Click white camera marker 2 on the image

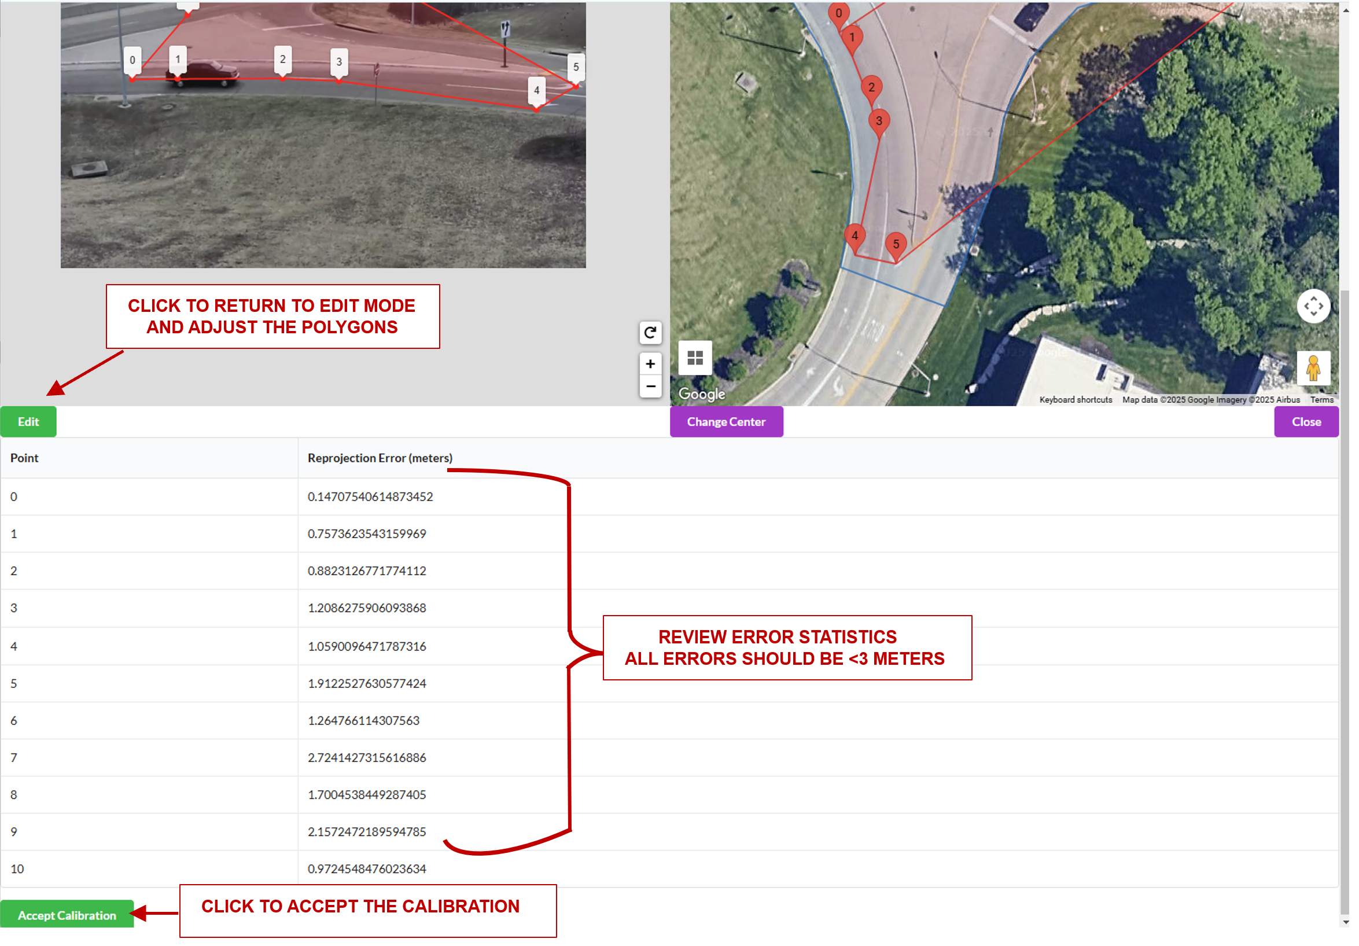[284, 60]
